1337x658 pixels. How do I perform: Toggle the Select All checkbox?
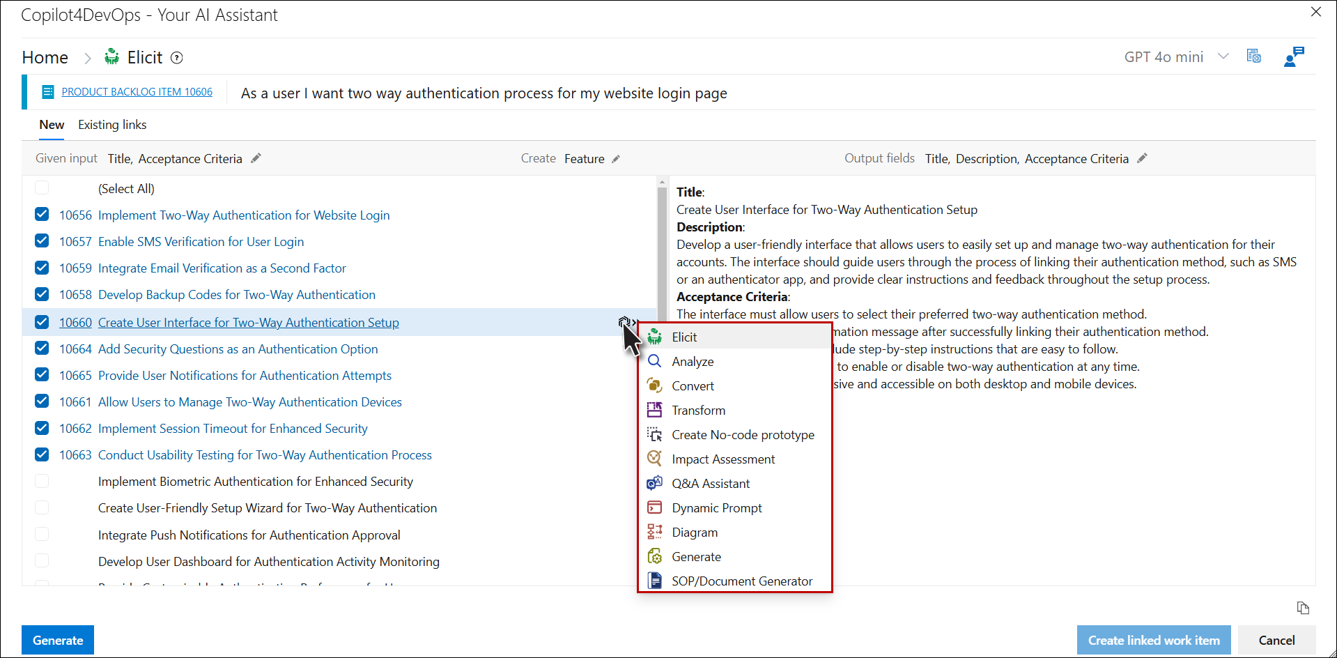click(42, 188)
